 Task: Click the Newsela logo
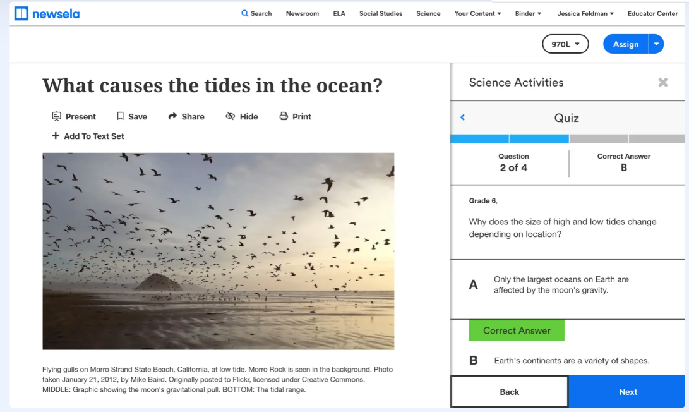[x=47, y=13]
